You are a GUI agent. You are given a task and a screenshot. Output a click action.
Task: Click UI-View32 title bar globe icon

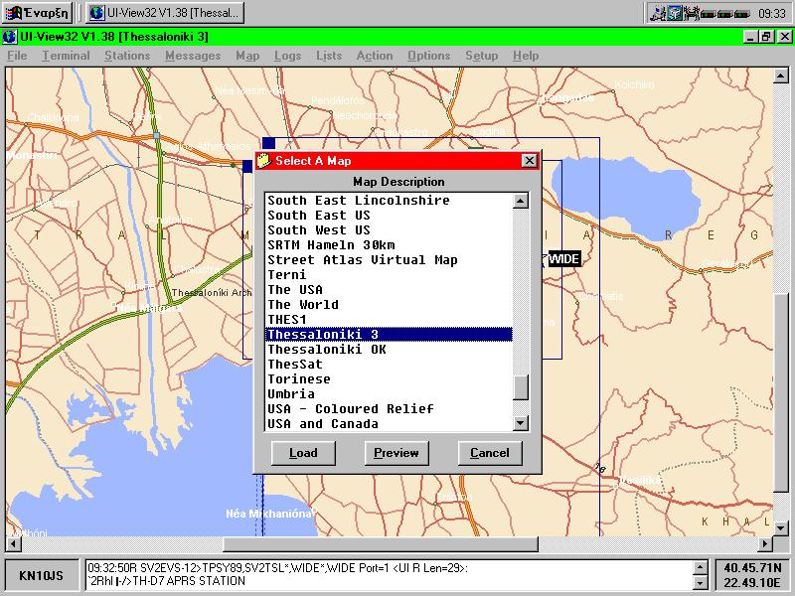10,37
